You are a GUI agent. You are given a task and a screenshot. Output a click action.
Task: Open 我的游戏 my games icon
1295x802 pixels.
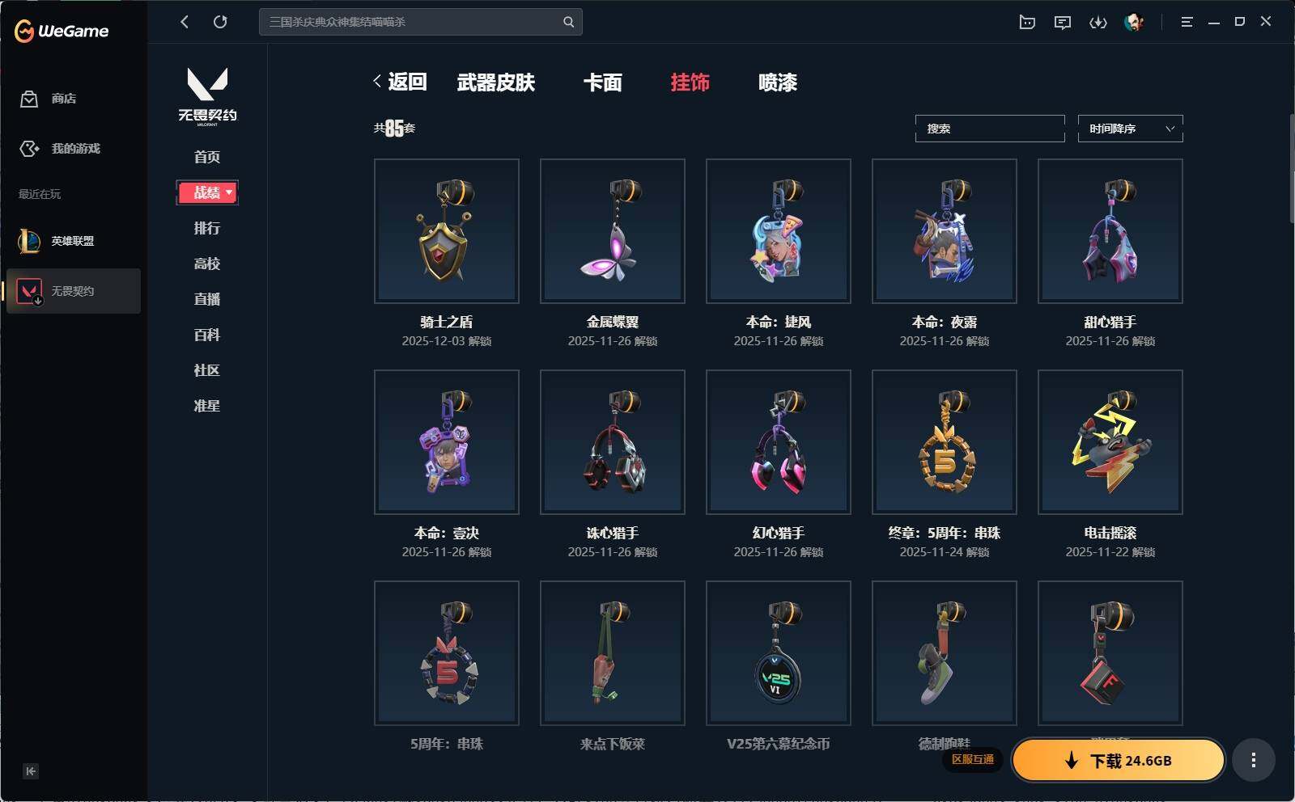[29, 149]
